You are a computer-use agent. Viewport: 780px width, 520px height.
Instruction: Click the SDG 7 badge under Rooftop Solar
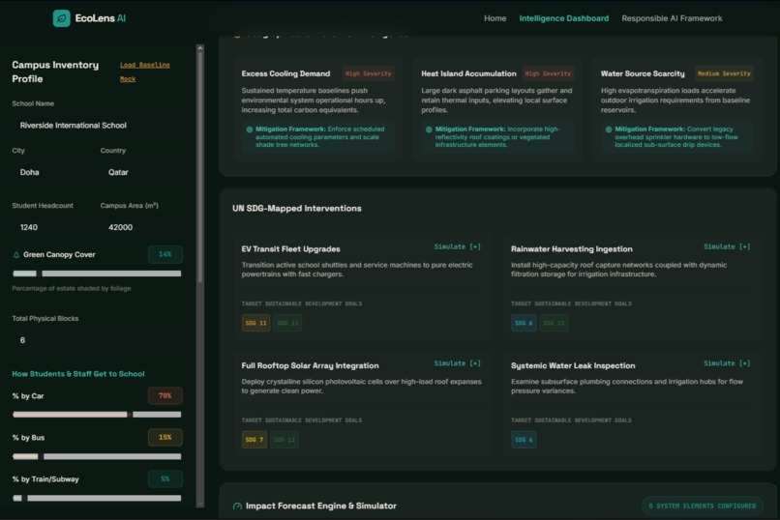click(x=255, y=440)
